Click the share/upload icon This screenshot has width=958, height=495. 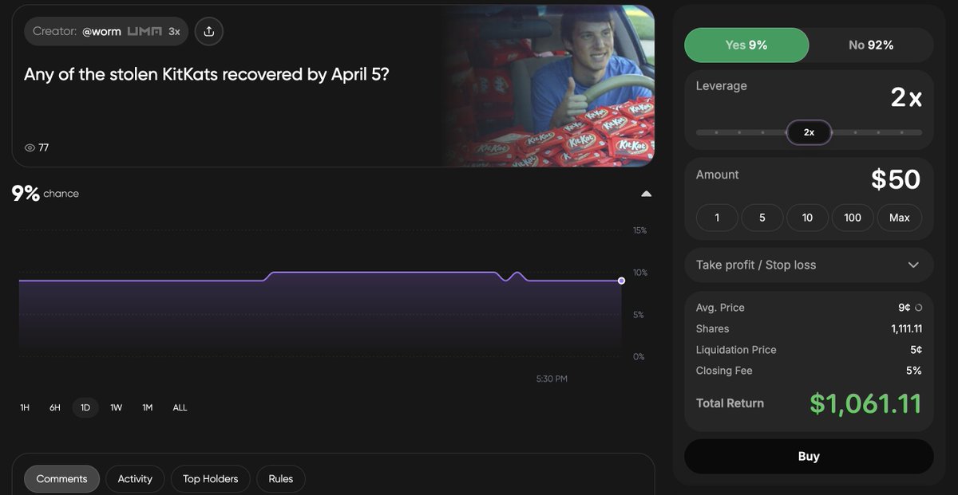click(x=208, y=32)
